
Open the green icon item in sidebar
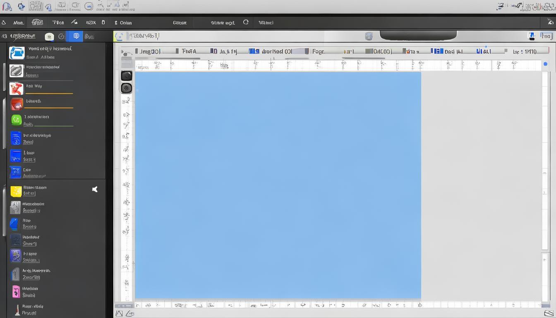click(16, 120)
